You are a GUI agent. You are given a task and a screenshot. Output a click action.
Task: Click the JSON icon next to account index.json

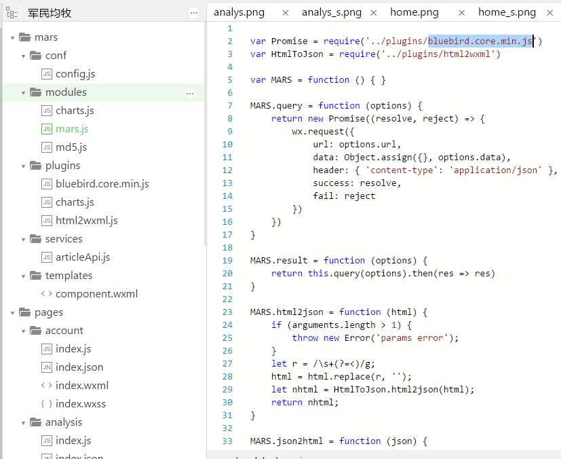[46, 367]
